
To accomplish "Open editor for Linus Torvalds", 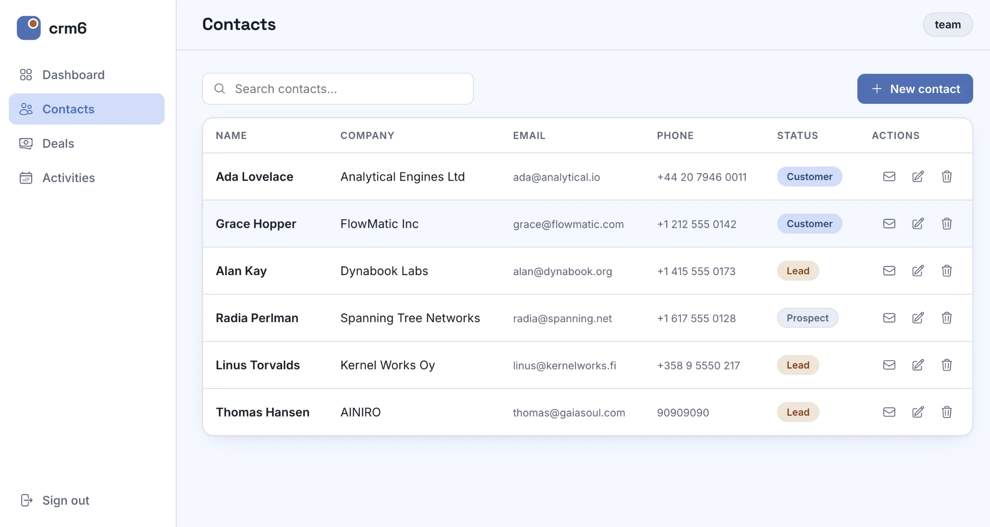I will pyautogui.click(x=918, y=365).
